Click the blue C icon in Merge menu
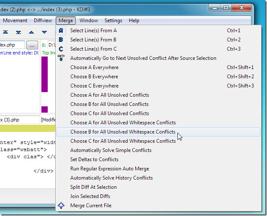 pos(61,49)
